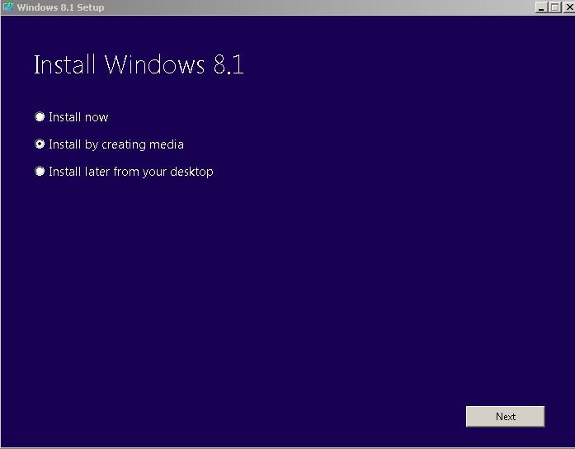Viewport: 575px width, 449px height.
Task: Close the Windows 8.1 Setup window
Action: click(x=568, y=7)
